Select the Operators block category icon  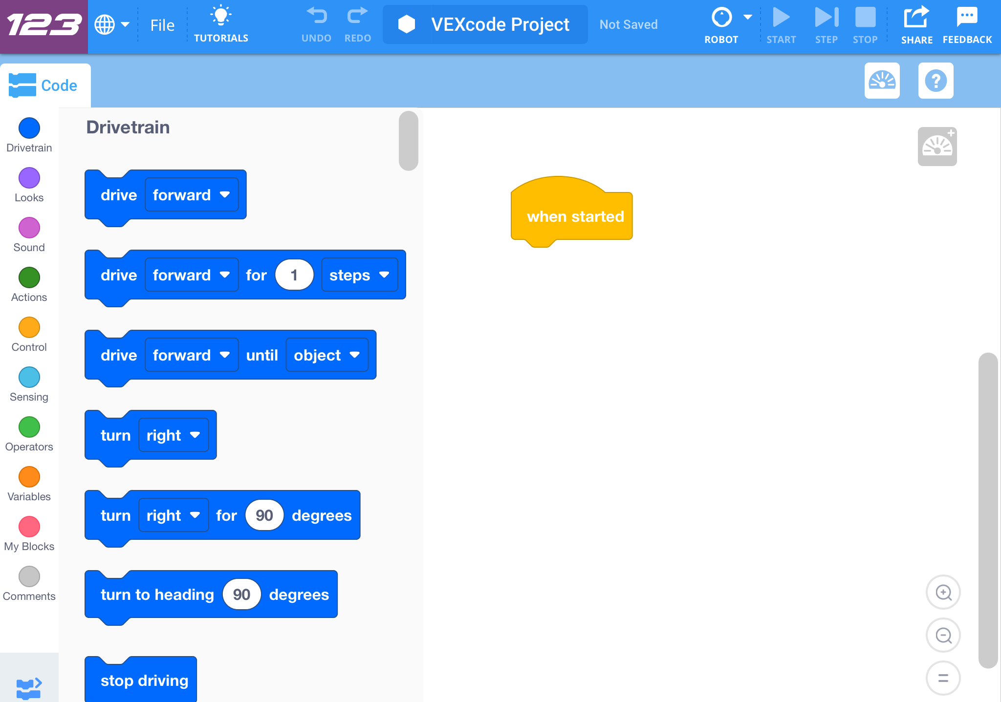click(x=29, y=427)
